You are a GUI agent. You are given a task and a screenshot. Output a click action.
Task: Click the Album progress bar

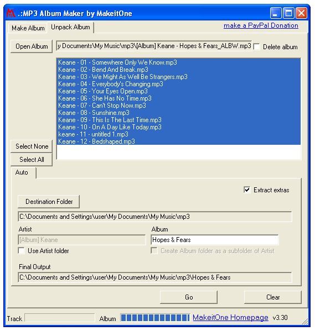click(x=155, y=318)
